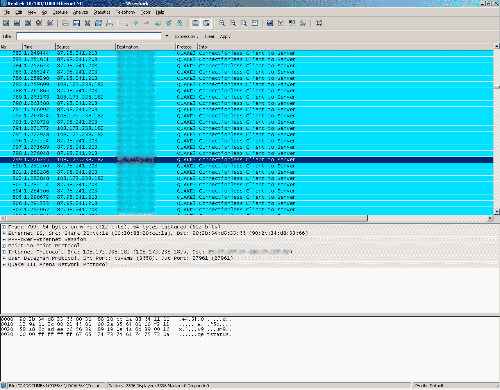Zoom out toolbar icon

[x=233, y=23]
